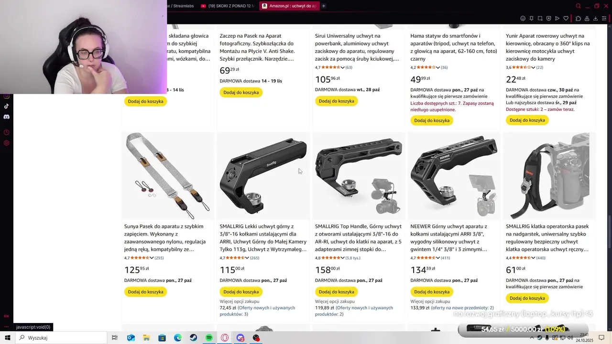
Task: Open Easy Setup sliders icon
Action: (x=604, y=19)
